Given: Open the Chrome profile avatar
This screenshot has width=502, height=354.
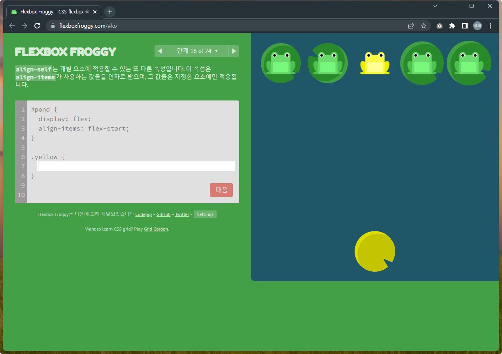Looking at the screenshot, I should 477,26.
